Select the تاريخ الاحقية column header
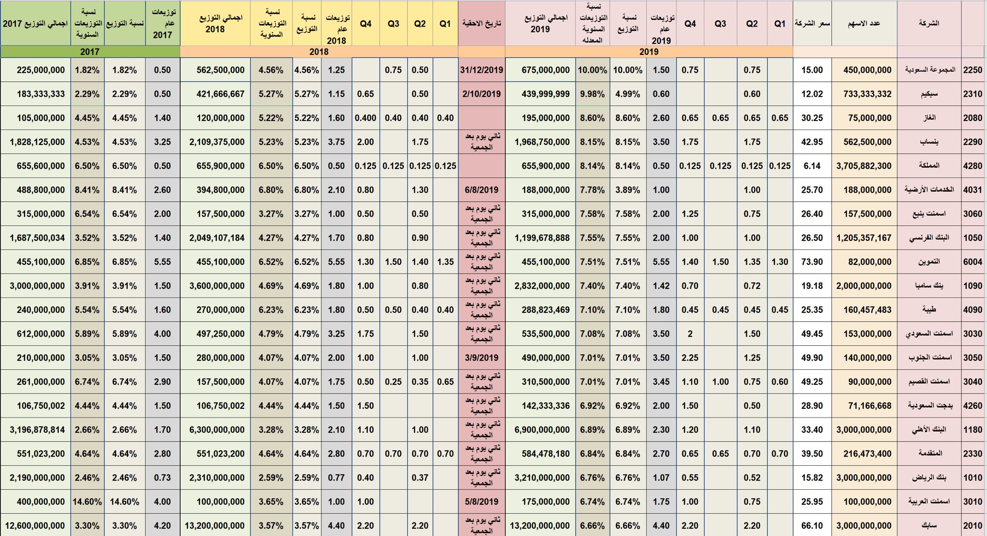 (x=481, y=23)
